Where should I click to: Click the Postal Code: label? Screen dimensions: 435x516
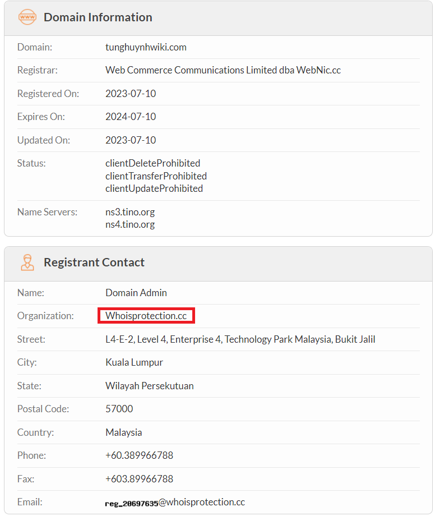(43, 409)
